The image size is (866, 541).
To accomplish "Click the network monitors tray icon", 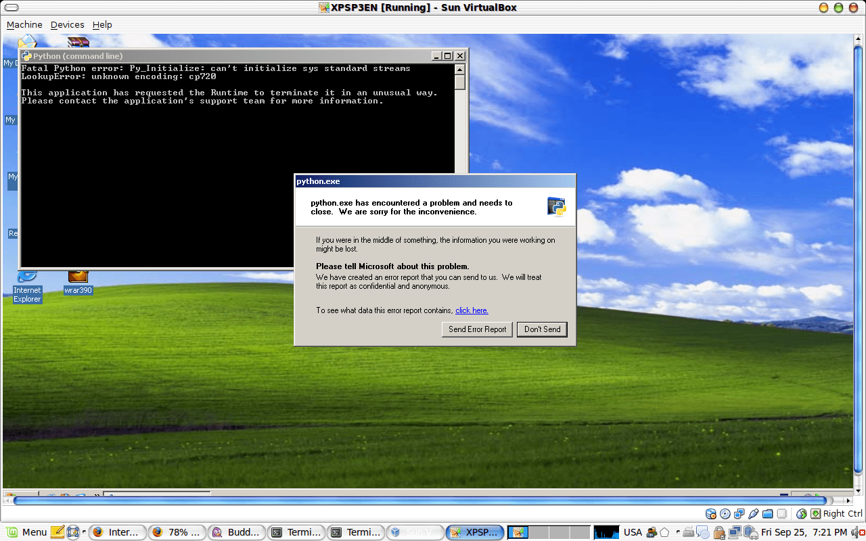I will coord(735,532).
